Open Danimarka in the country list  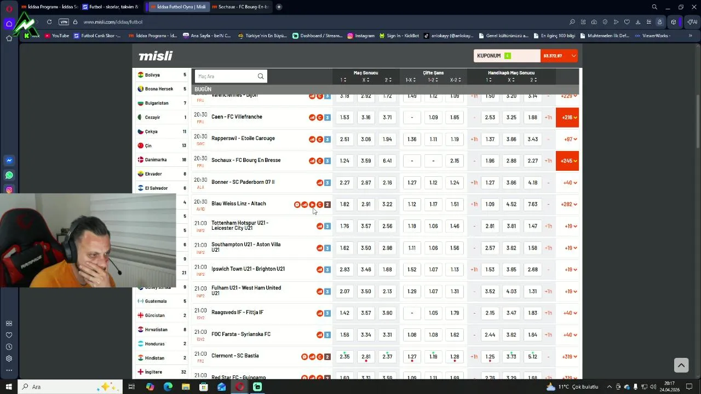point(162,160)
